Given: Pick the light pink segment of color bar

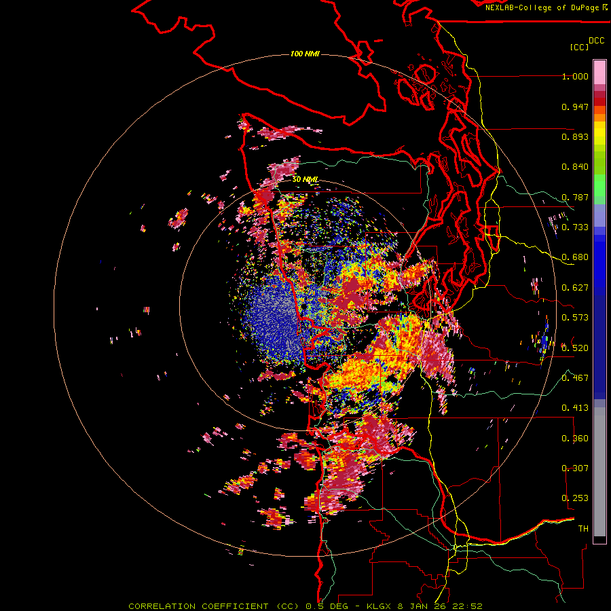Looking at the screenshot, I should coord(599,72).
